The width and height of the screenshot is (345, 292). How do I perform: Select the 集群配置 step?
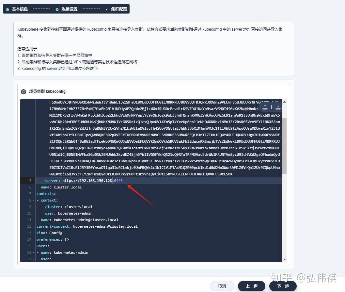(119, 9)
